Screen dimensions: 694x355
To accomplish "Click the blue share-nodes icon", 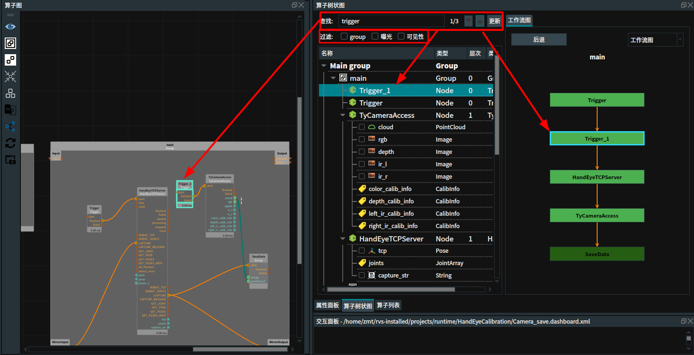I will 10,126.
